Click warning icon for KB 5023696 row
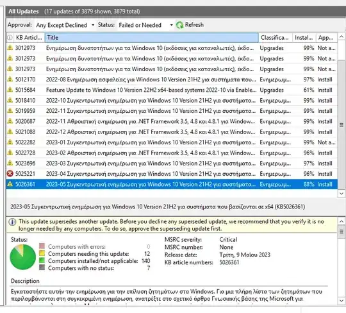The height and width of the screenshot is (313, 346). [x=10, y=164]
